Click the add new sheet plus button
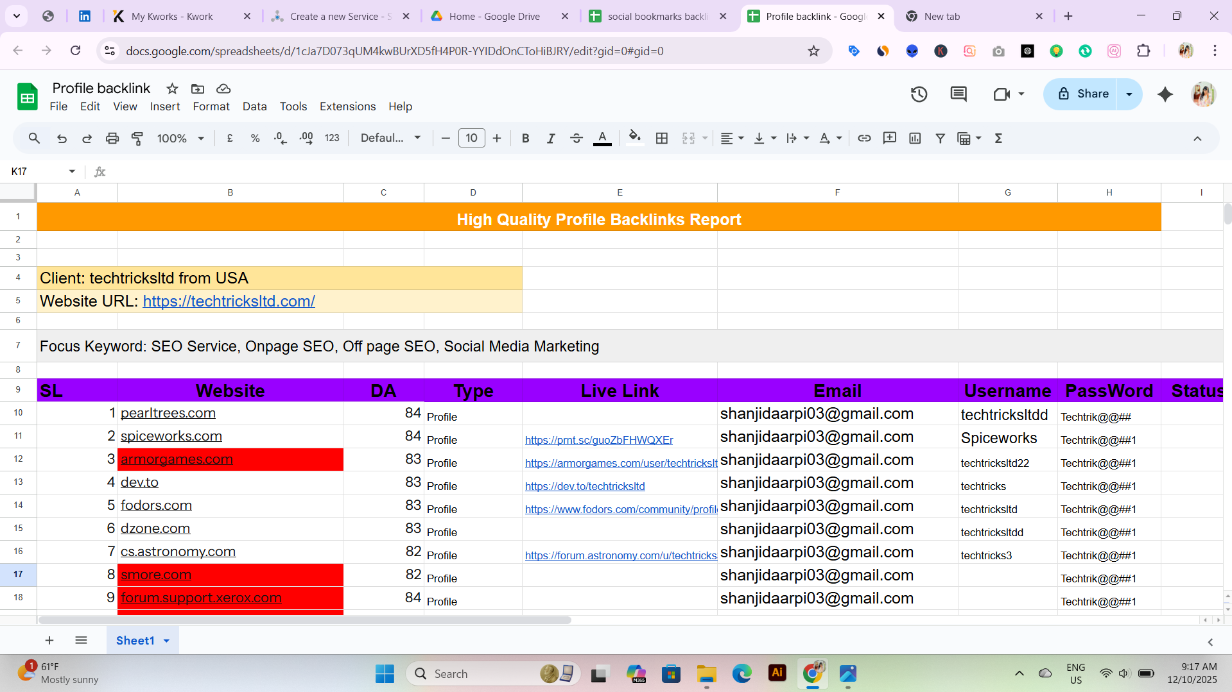The width and height of the screenshot is (1232, 692). (49, 640)
